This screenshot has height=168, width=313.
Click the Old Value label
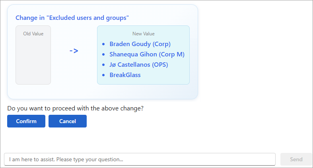pos(33,34)
